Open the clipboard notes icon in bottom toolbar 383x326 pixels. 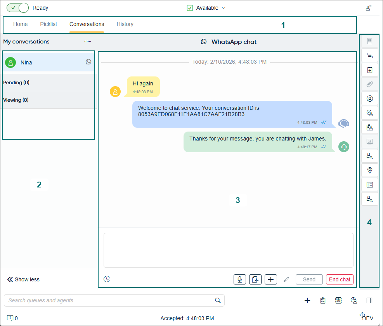pos(323,300)
